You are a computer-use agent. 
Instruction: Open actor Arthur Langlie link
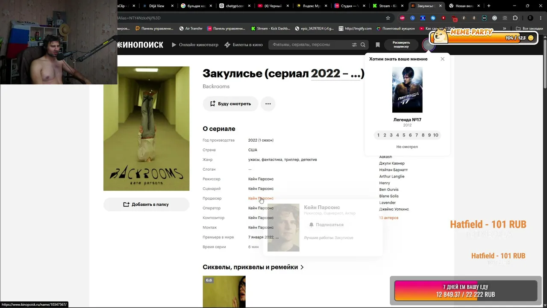coord(392,176)
